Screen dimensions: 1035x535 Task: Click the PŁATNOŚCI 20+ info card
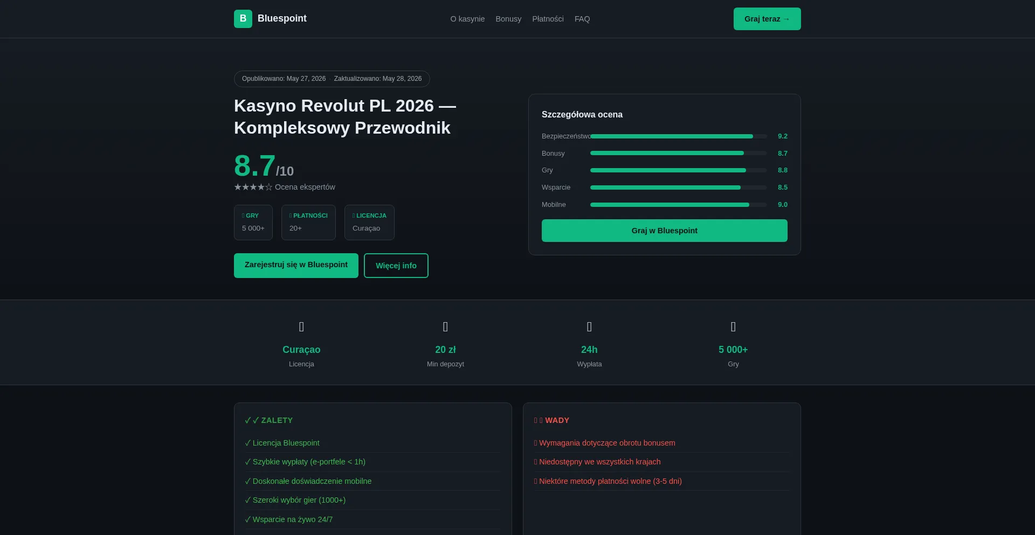(308, 223)
